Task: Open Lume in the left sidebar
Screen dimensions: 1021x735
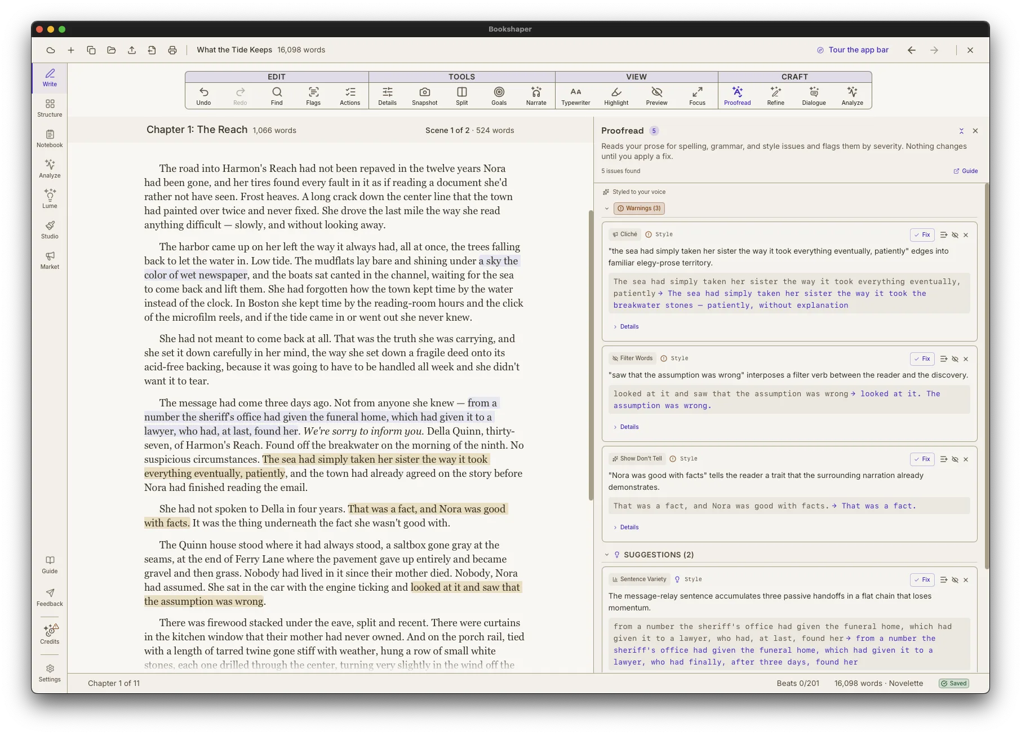Action: (50, 198)
